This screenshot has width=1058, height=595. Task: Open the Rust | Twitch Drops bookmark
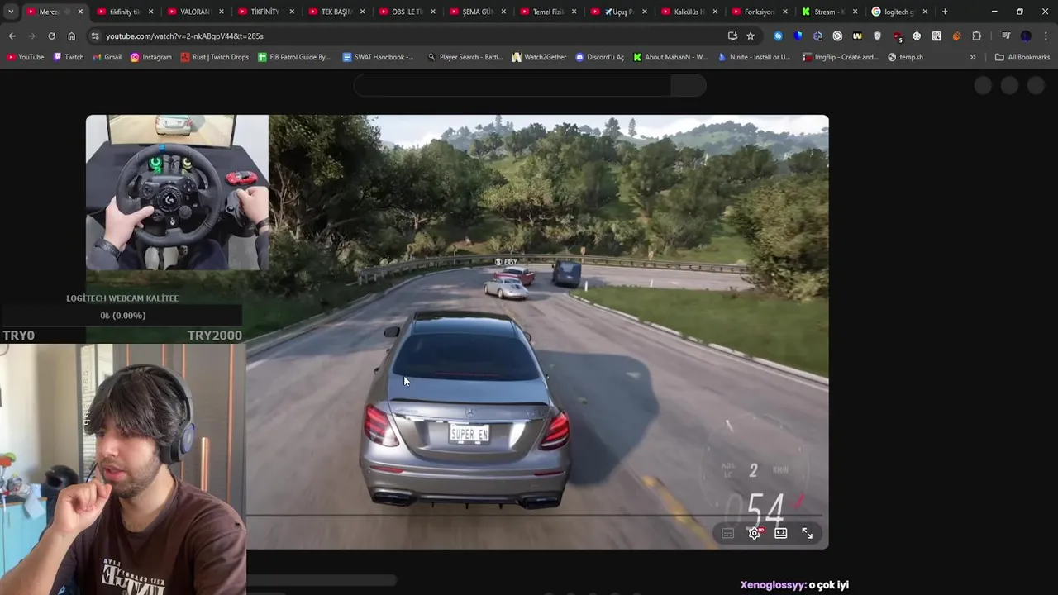point(214,57)
